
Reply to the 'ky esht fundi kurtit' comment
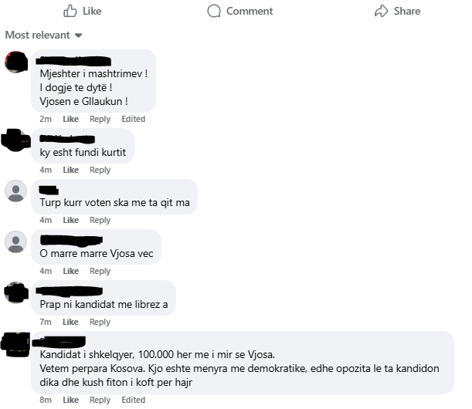[100, 170]
